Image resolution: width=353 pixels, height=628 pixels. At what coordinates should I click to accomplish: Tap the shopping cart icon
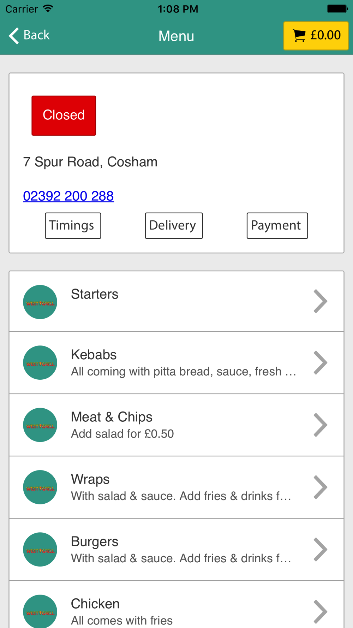coord(299,36)
